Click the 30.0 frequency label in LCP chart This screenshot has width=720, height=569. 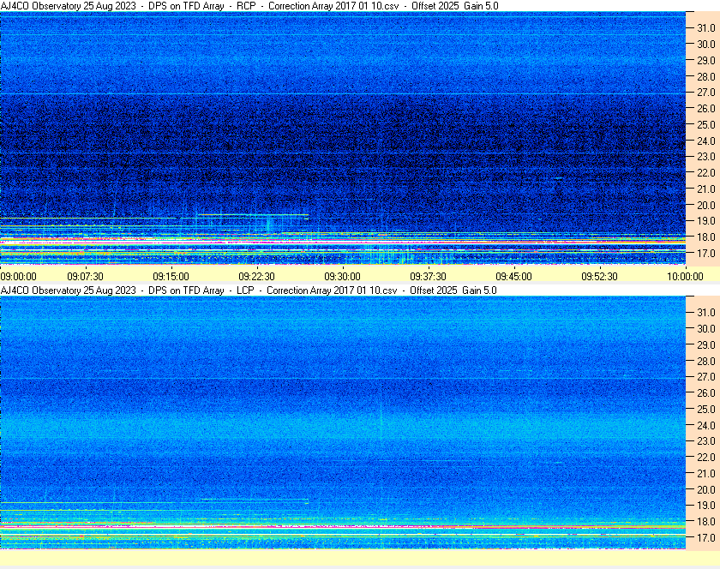[x=706, y=329]
